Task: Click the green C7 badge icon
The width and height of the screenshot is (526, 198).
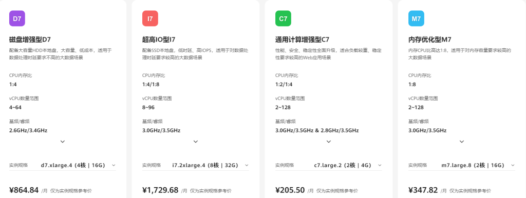Action: [x=283, y=18]
